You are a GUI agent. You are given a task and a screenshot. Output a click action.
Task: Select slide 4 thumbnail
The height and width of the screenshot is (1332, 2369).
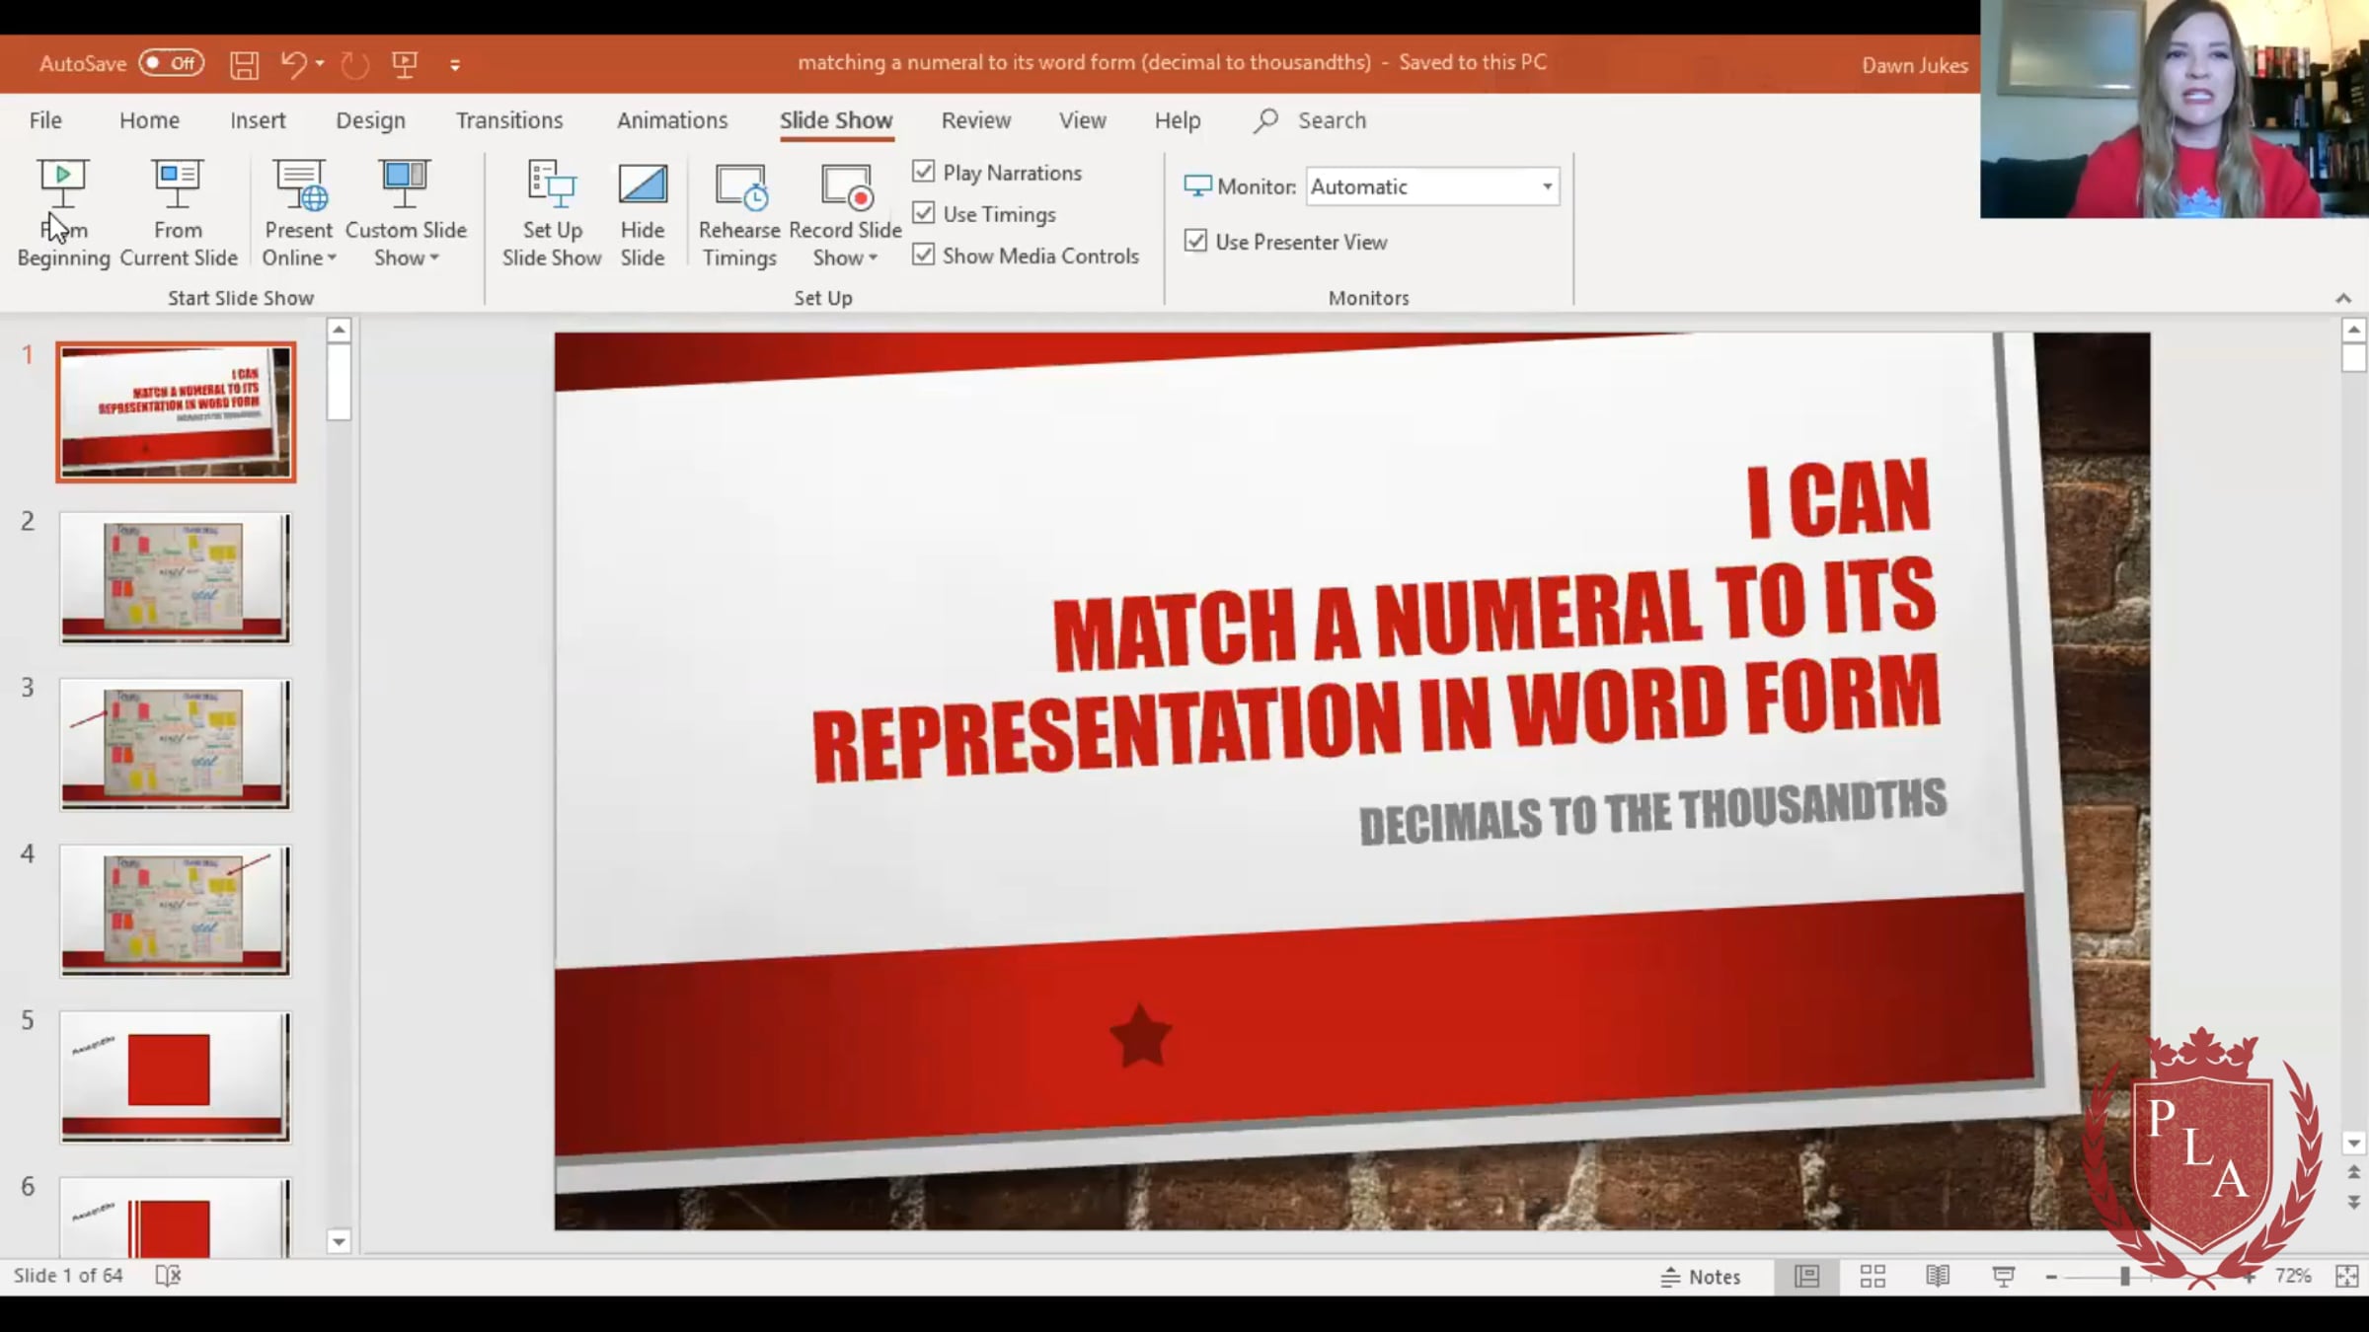(176, 911)
